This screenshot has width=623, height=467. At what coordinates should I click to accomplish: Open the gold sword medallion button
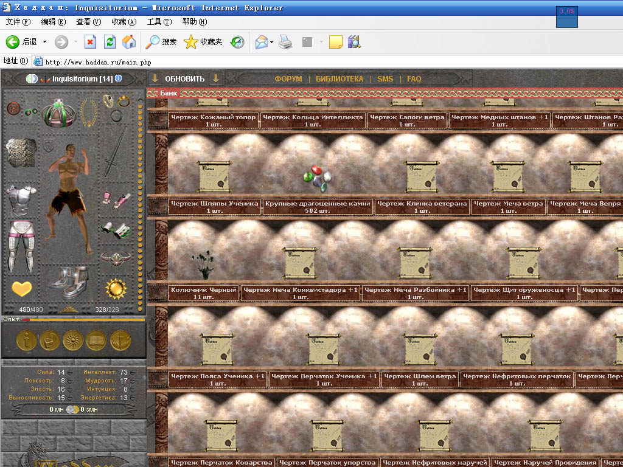pyautogui.click(x=120, y=341)
